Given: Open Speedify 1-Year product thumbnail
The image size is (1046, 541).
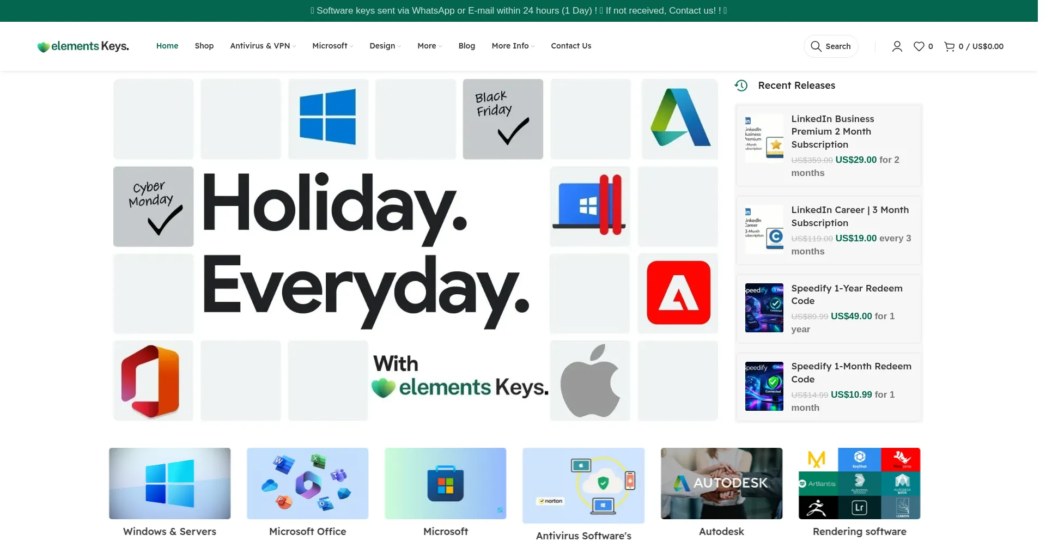Looking at the screenshot, I should pyautogui.click(x=764, y=308).
